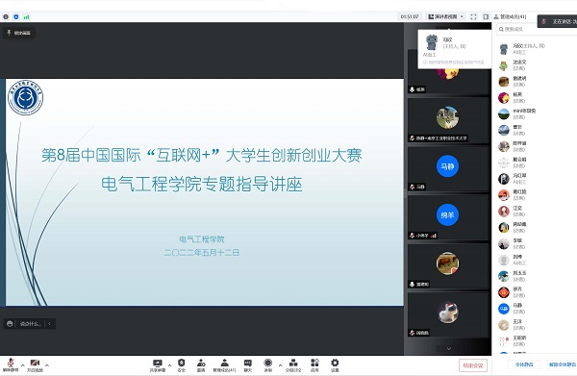The height and width of the screenshot is (376, 577).
Task: Open the settings gear icon
Action: click(335, 365)
